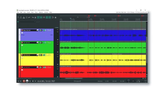Click the envelope button on the yellow clarinet track

click(49, 55)
